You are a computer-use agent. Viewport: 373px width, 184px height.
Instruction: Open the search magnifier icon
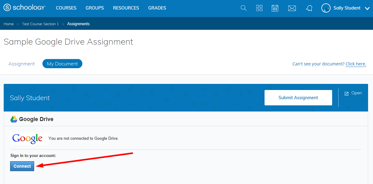tap(244, 8)
